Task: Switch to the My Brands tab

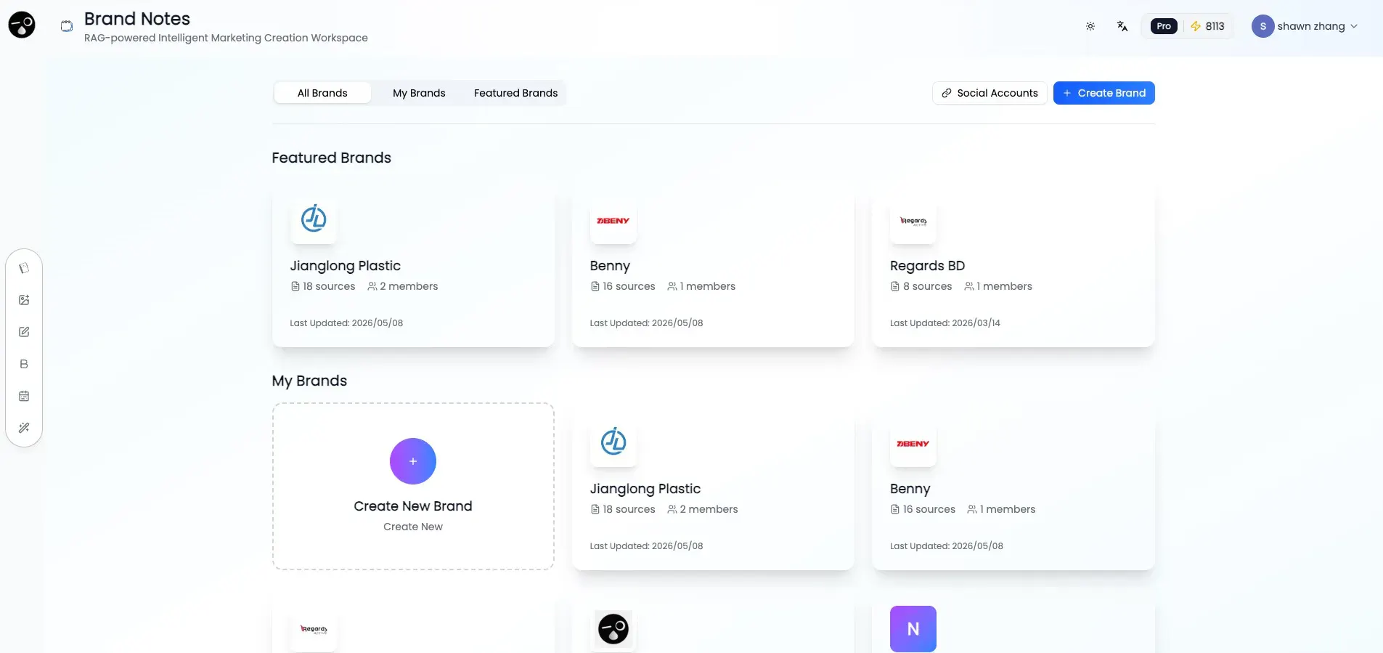Action: pyautogui.click(x=419, y=93)
